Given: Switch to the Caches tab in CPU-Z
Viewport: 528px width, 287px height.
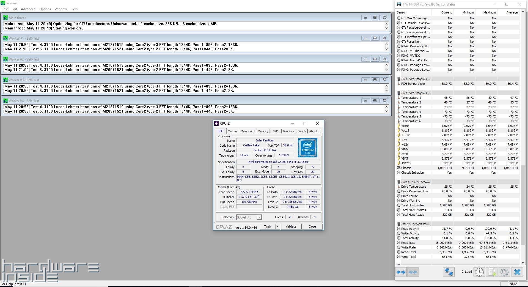Looking at the screenshot, I should (x=232, y=131).
